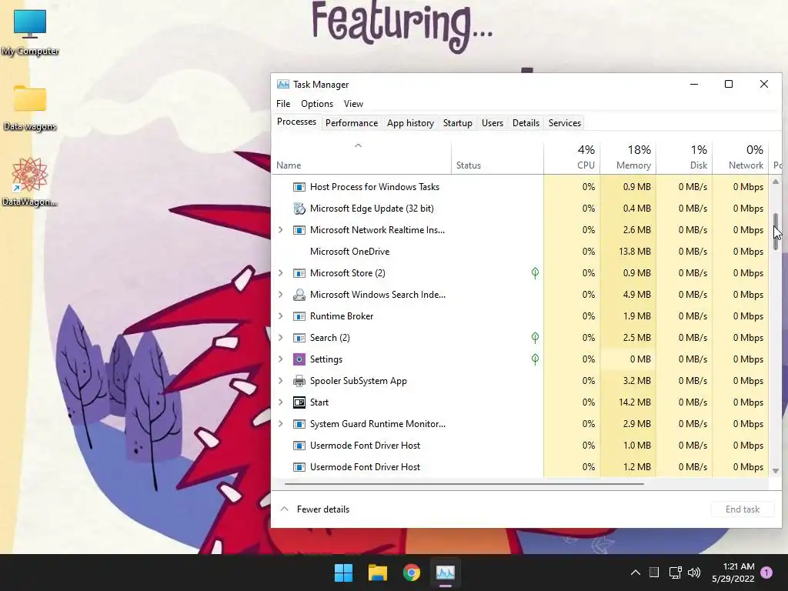Click the Host Process for Windows Tasks icon
This screenshot has width=788, height=591.
click(x=299, y=187)
